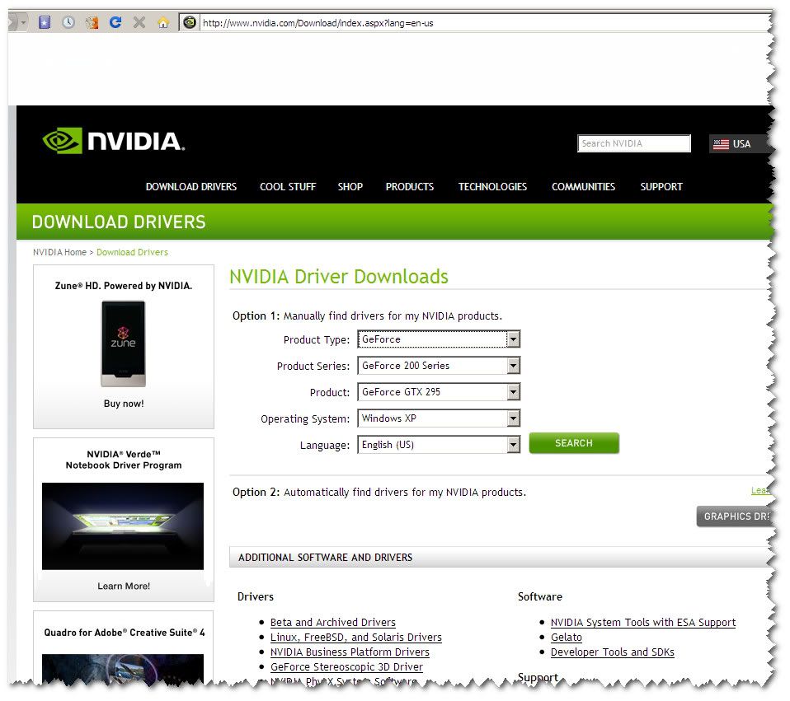The width and height of the screenshot is (790, 701).
Task: Select the SUPPORT navigation menu
Action: coord(661,187)
